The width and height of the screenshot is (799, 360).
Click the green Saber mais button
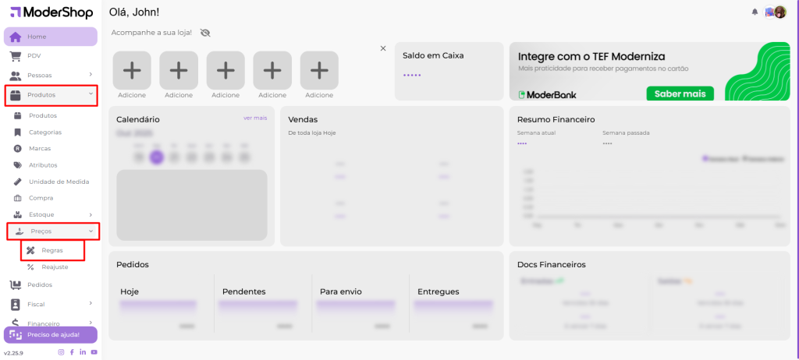pos(680,94)
